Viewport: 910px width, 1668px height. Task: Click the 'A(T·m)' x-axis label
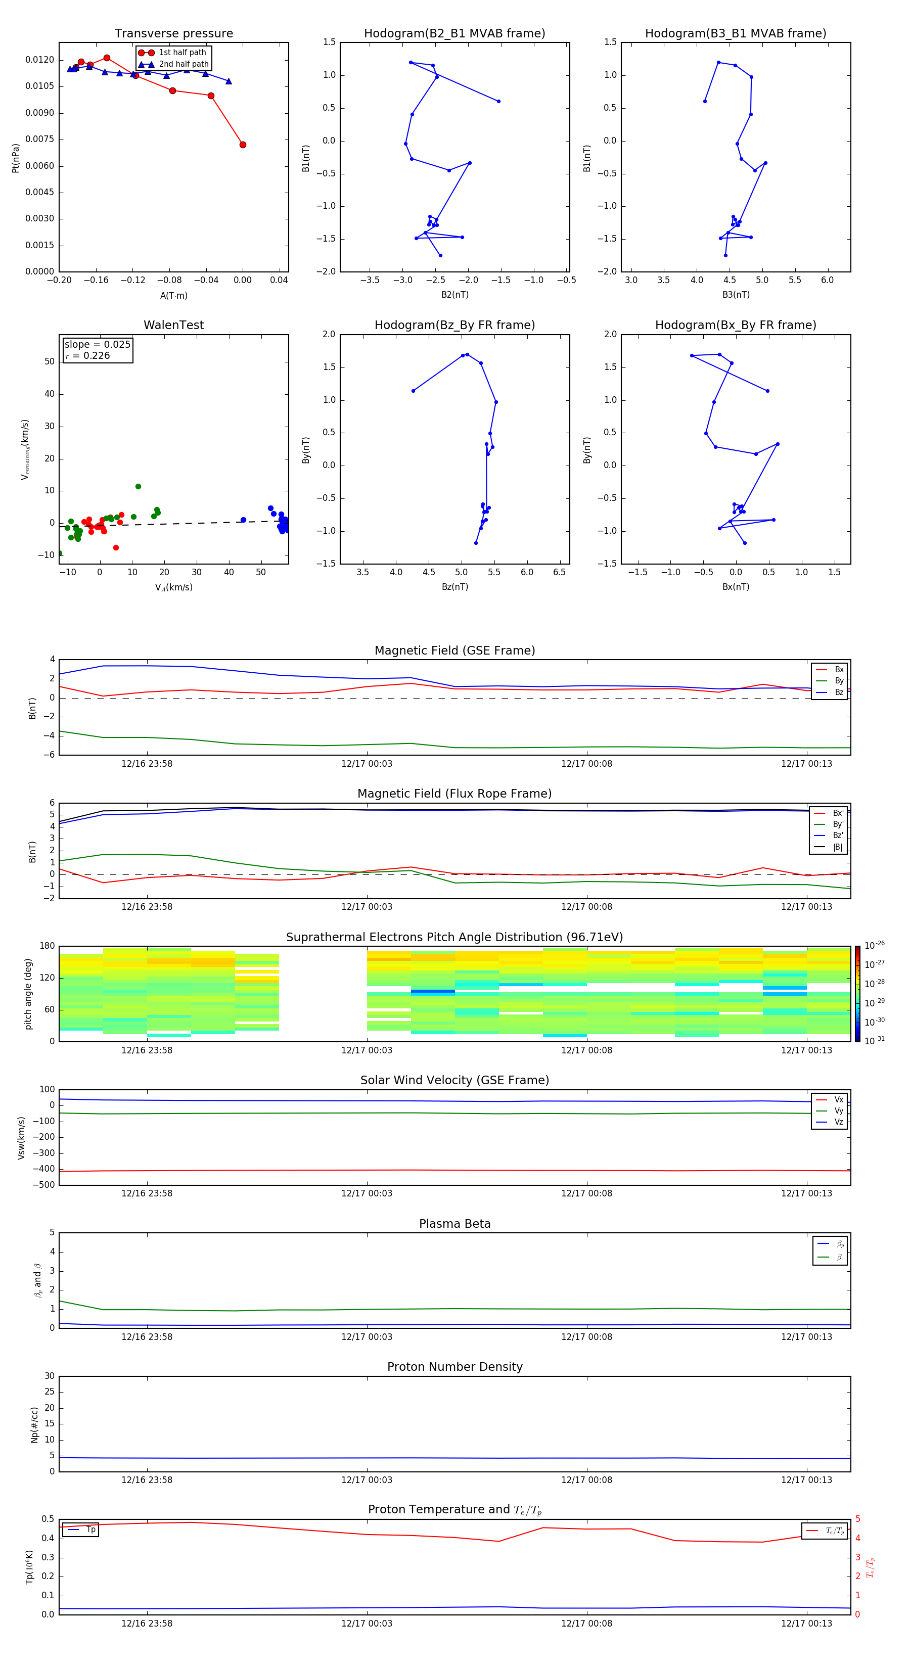(173, 296)
